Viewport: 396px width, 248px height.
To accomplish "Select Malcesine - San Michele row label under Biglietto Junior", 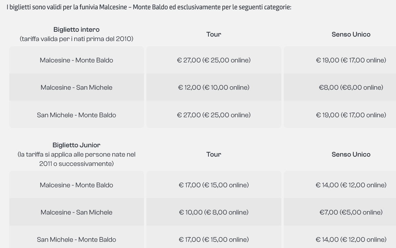I will [76, 212].
